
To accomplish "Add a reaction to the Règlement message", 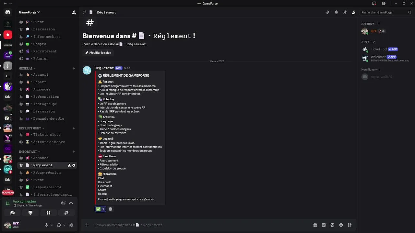I will 110,209.
